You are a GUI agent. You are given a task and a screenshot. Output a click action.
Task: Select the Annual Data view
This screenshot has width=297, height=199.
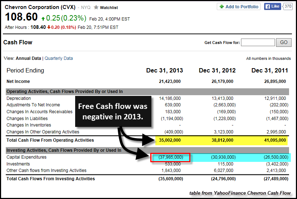pos(29,58)
